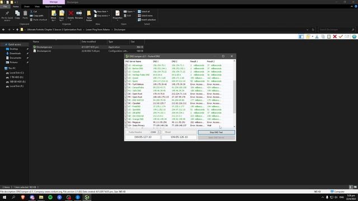
Task: Switch to the Share ribbon tab
Action: point(27,7)
